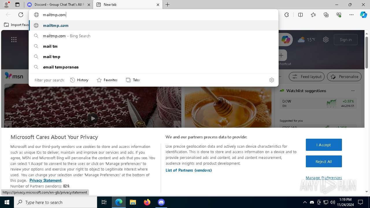Pick the 'mail tmp' search suggestion
Image resolution: width=370 pixels, height=208 pixels.
tap(153, 57)
